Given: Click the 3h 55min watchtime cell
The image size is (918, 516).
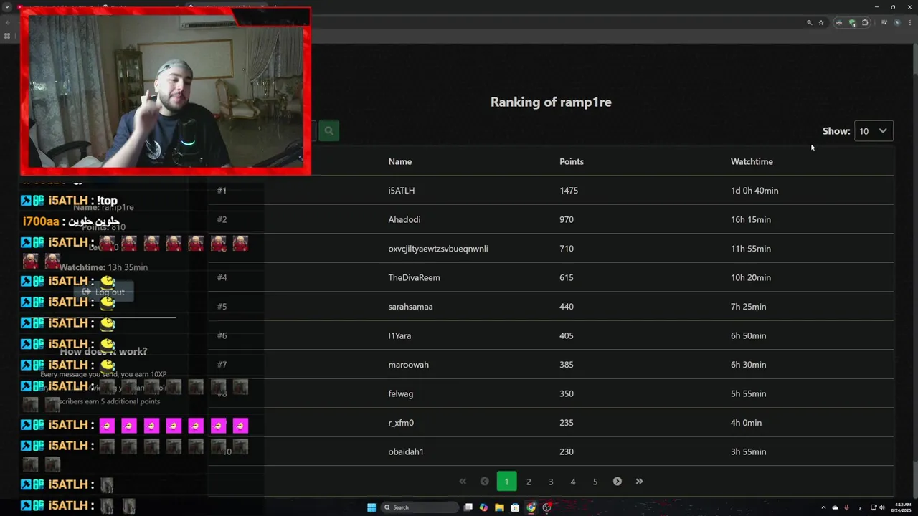Looking at the screenshot, I should 749,451.
